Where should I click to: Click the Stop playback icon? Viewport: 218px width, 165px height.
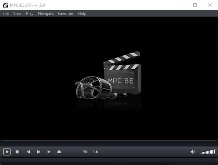[17, 152]
